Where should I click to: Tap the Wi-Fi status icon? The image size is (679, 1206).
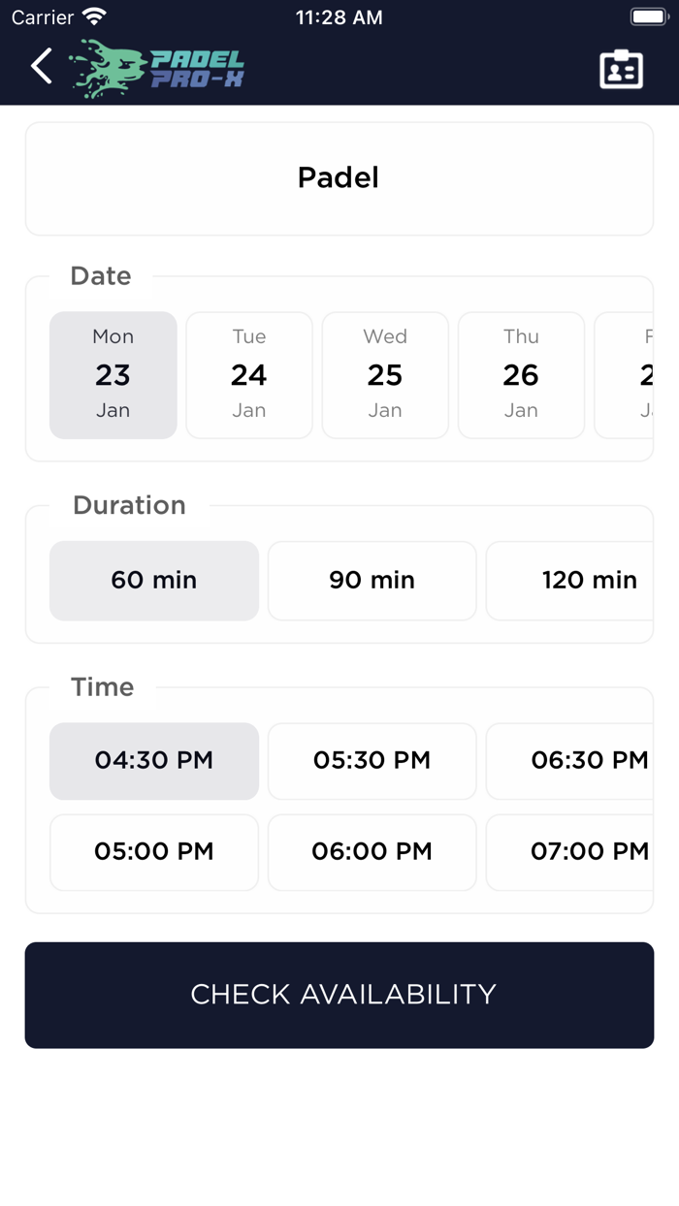pyautogui.click(x=94, y=16)
